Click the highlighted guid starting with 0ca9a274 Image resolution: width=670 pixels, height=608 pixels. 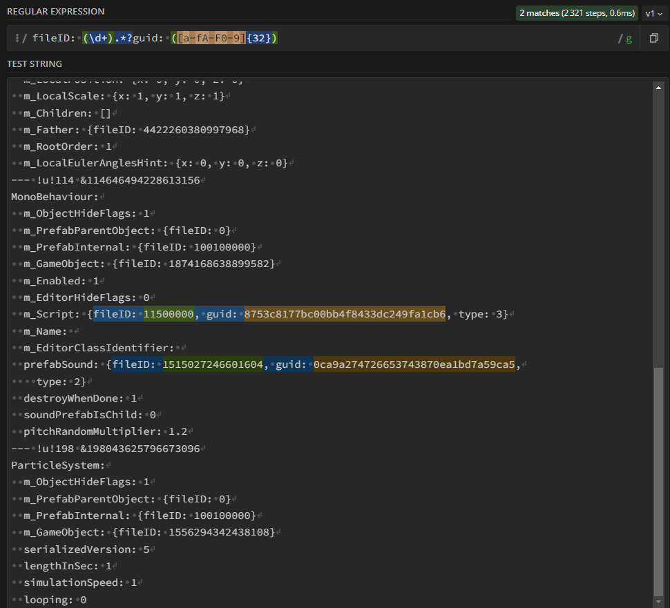(x=414, y=364)
